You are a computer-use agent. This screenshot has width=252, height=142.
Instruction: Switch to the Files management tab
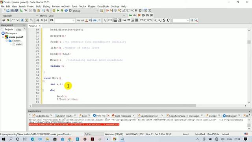[19, 30]
